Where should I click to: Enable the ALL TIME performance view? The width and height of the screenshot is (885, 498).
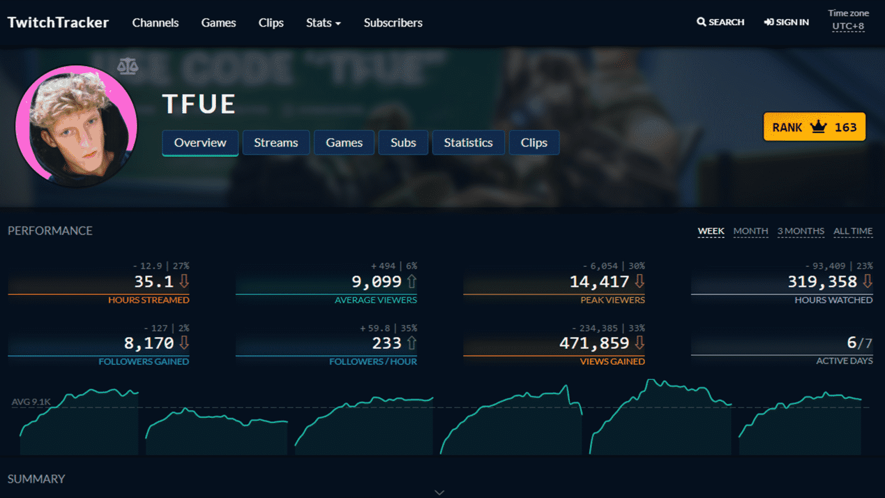click(853, 231)
